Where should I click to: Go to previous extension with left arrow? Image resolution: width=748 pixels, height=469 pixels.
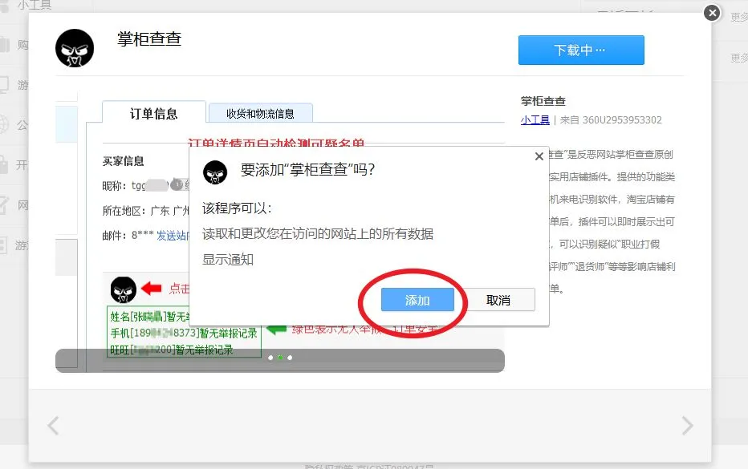click(54, 426)
